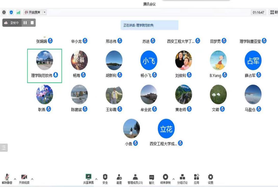Expand the arrow next to 共享屏幕
278x187 pixels.
tap(96, 179)
